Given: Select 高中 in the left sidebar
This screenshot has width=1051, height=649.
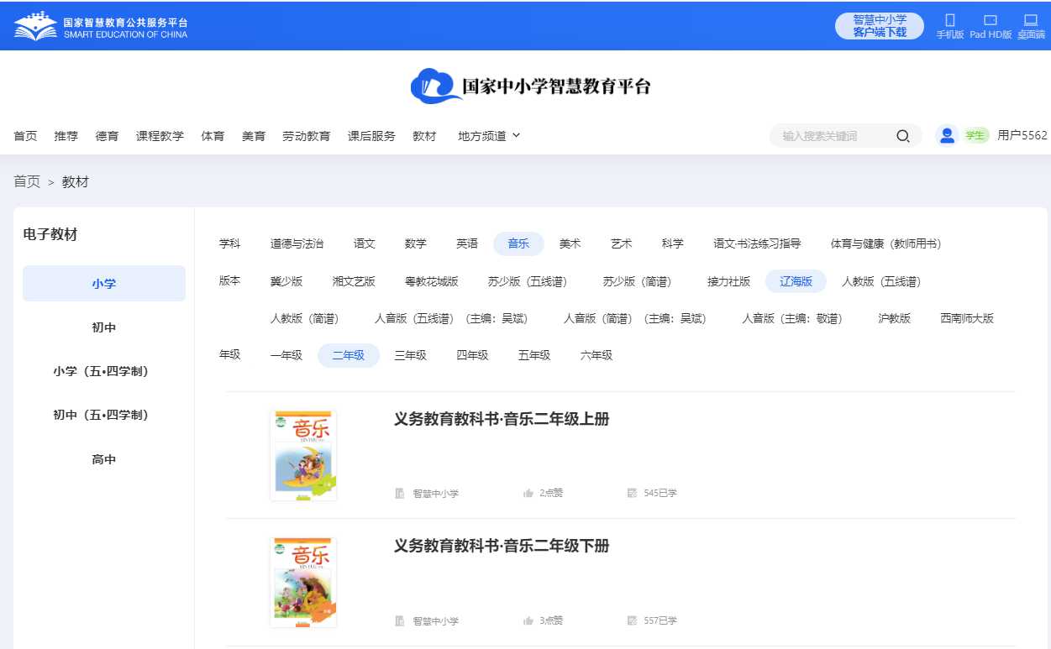Looking at the screenshot, I should click(104, 459).
